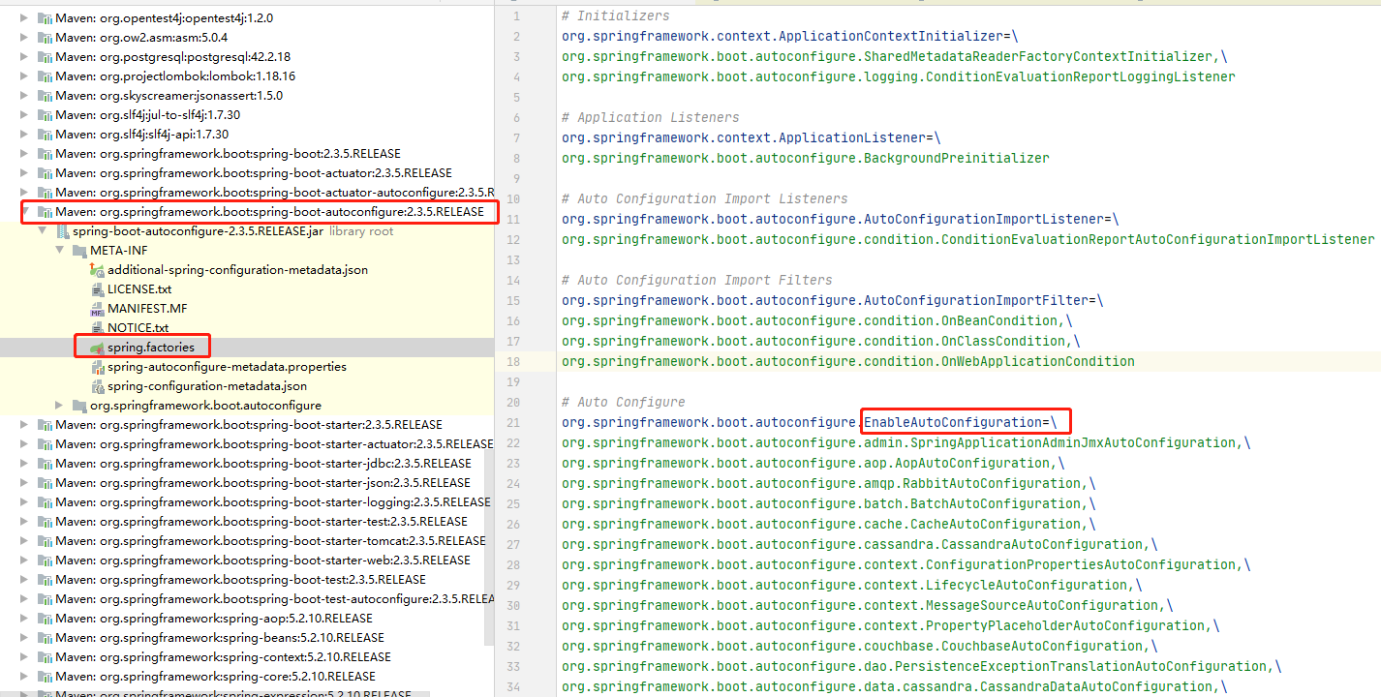Select spring-boot-starter-test:2.3.5.RELEASE library row
The height and width of the screenshot is (697, 1381).
247,522
